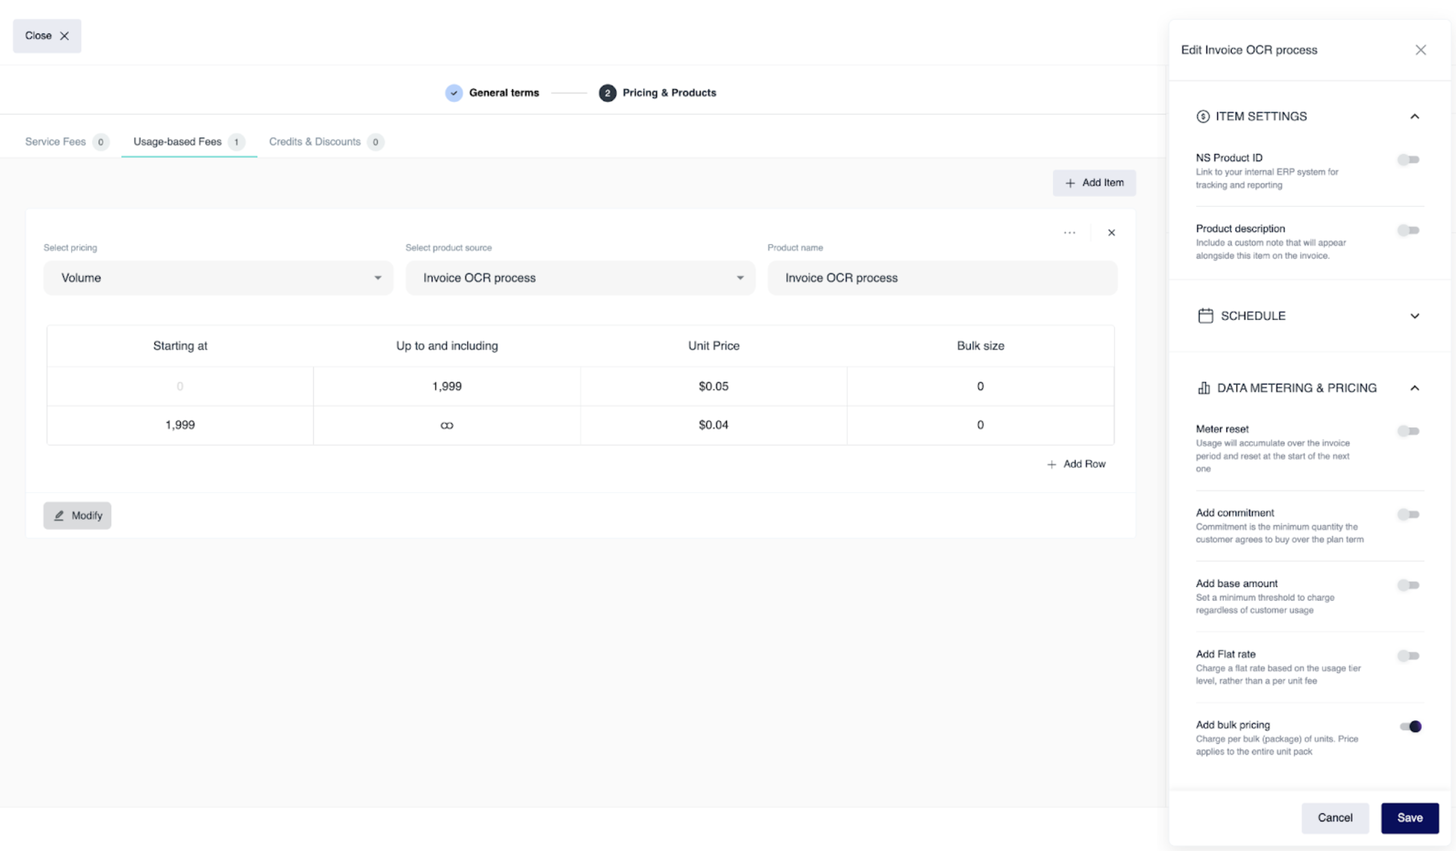Close the Edit Invoice OCR process panel

[1421, 49]
